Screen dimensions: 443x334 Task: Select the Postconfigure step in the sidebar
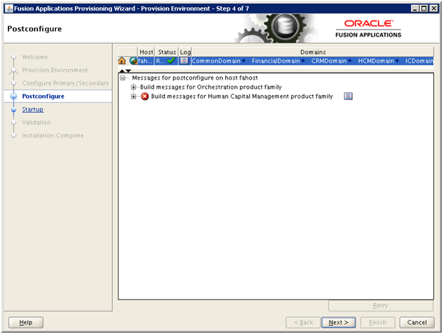coord(43,97)
